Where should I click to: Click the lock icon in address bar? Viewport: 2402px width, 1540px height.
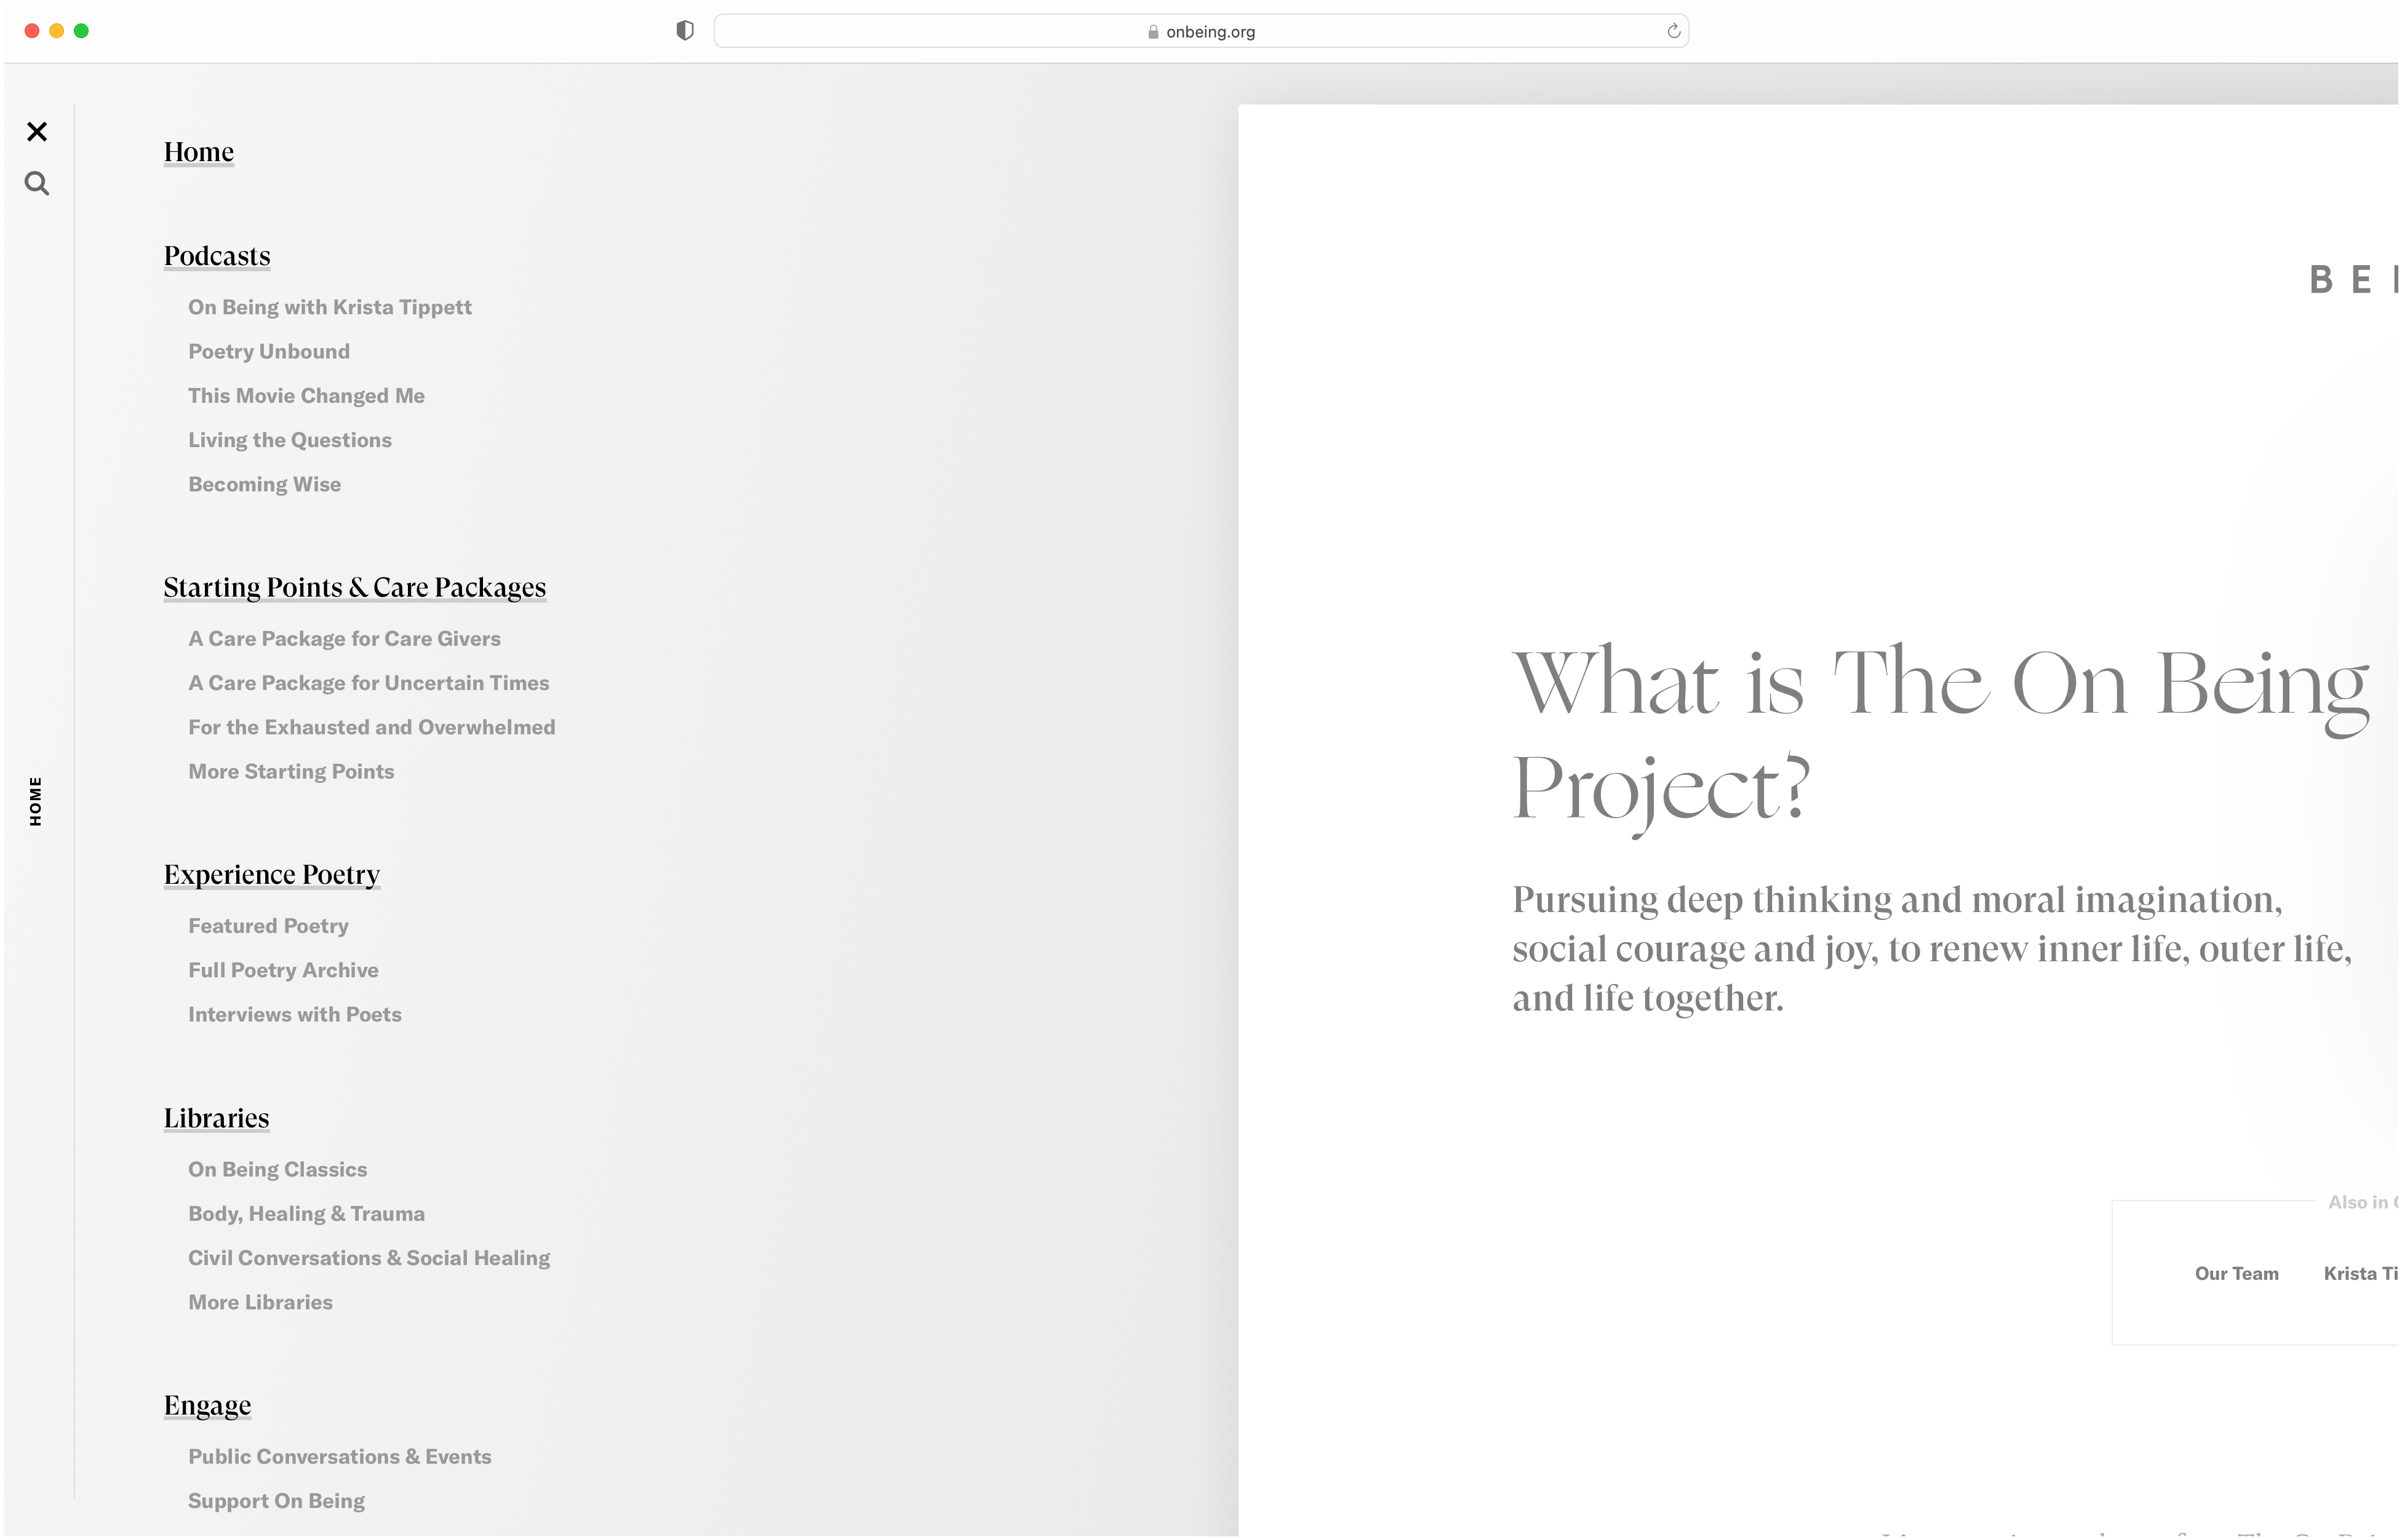coord(1154,32)
